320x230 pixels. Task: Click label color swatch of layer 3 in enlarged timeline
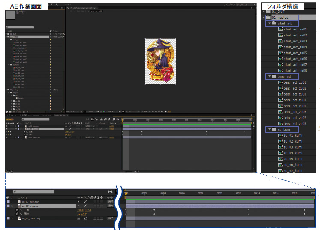pyautogui.click(x=9, y=218)
